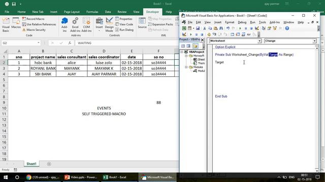Click the formula bar showing WAITING

pos(126,43)
